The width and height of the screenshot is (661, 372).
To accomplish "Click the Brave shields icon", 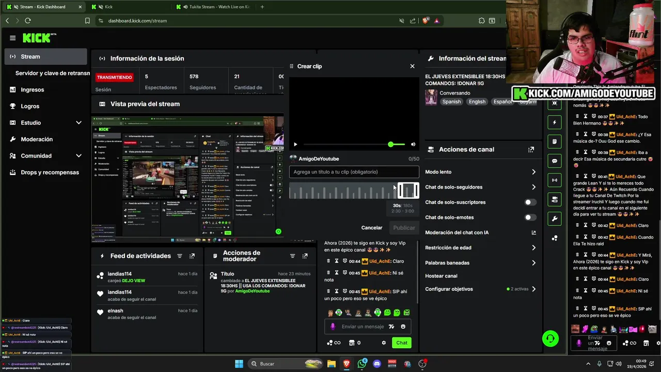I will coord(426,21).
